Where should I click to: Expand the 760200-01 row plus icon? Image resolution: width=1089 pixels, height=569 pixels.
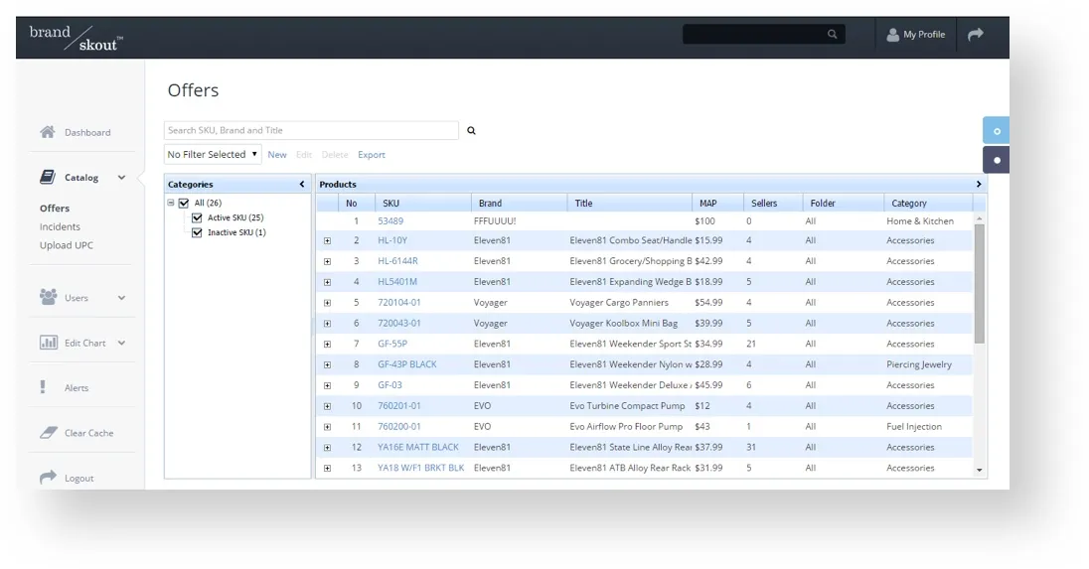click(x=327, y=427)
